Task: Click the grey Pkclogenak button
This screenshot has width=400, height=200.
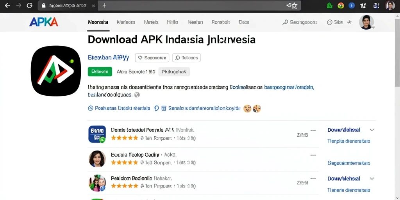Action: [x=174, y=72]
